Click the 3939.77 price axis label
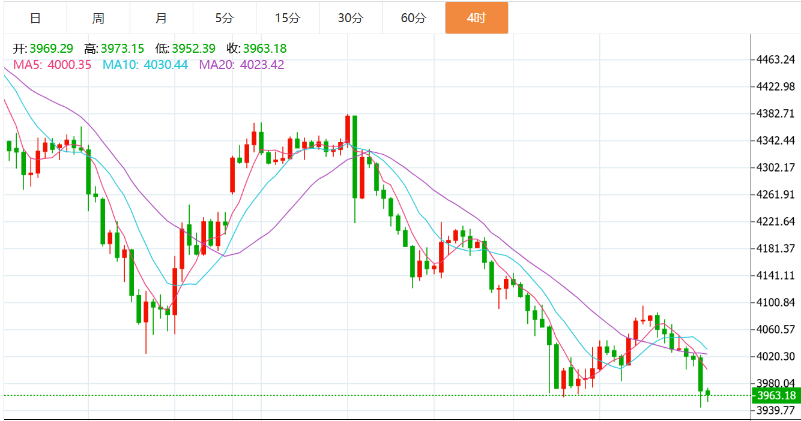 776,410
